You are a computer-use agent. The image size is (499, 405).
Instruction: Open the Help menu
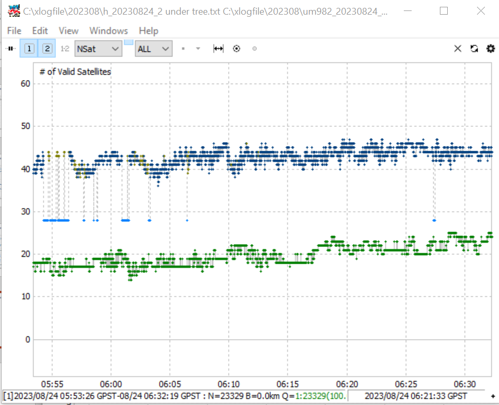point(149,31)
